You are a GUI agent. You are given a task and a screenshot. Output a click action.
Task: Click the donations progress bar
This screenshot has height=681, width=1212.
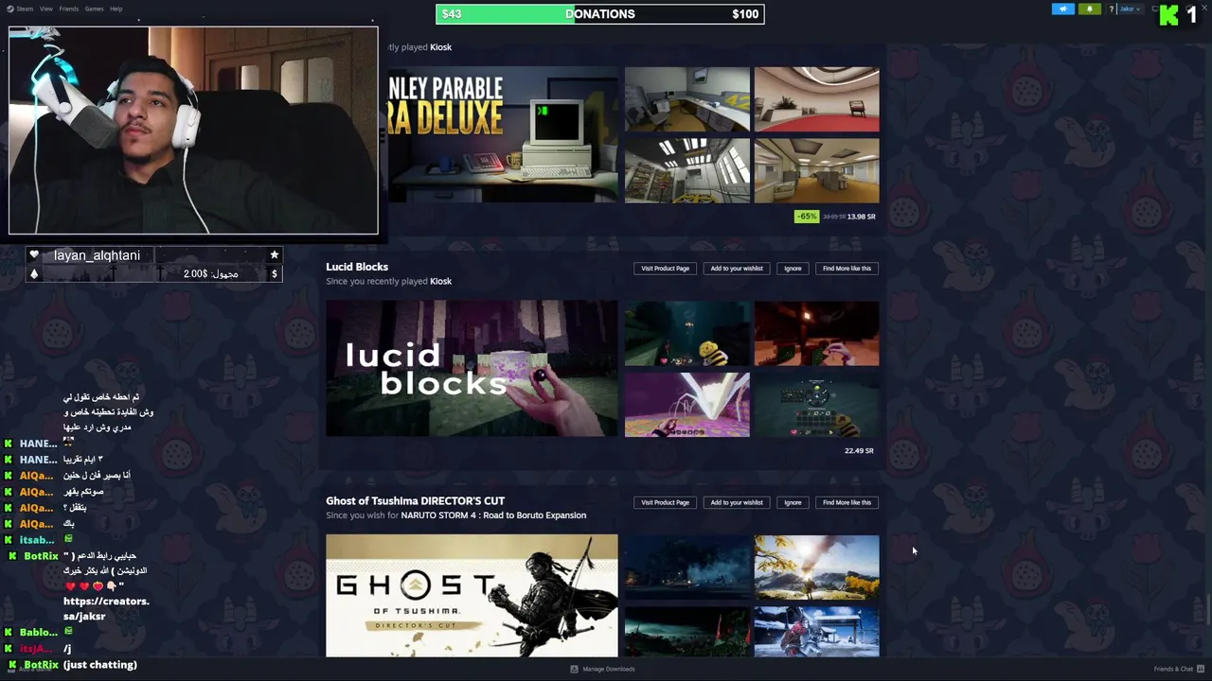[599, 14]
